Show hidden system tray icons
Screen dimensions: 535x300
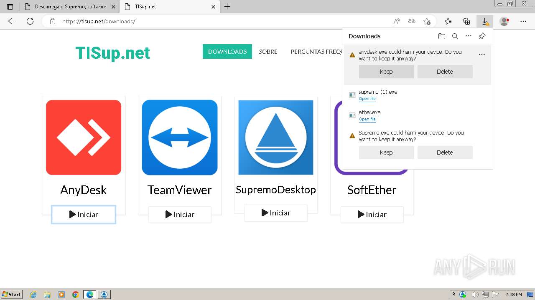(453, 294)
